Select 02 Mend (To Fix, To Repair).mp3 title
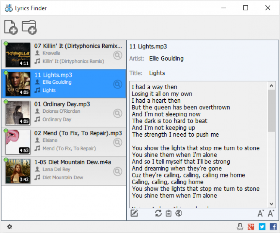This screenshot has height=233, width=280. pos(78,133)
